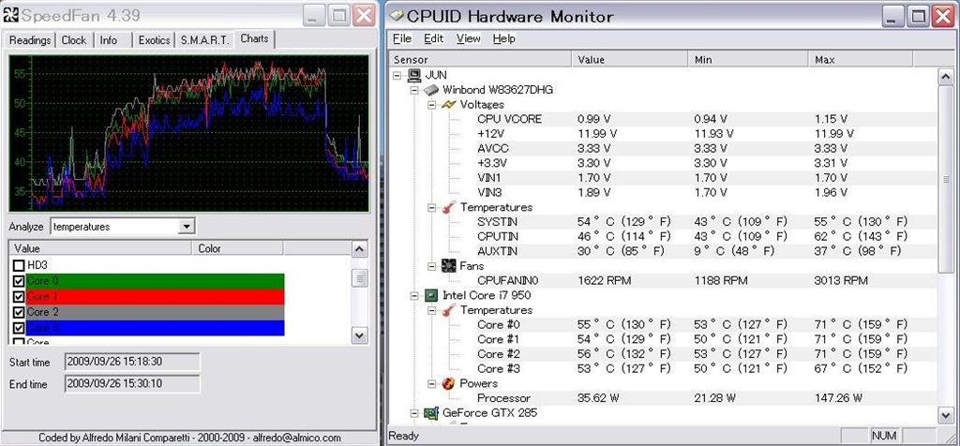
Task: Collapse the GeForce GTX 285 node
Action: tap(414, 413)
